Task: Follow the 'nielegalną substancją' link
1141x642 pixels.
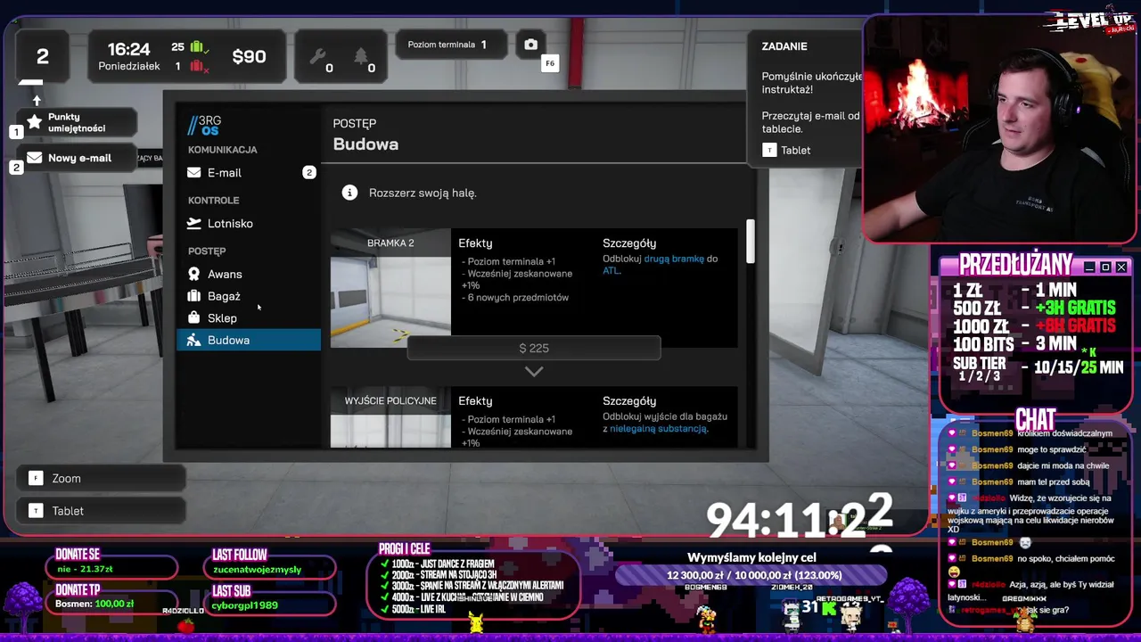Action: 658,428
